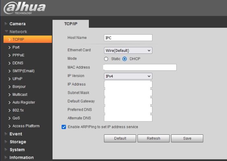The image size is (227, 161).
Task: Open the IP Version dropdown
Action: pyautogui.click(x=128, y=76)
